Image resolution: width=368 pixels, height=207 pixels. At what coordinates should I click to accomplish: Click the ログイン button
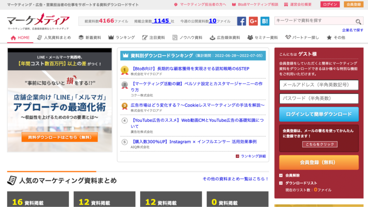click(330, 5)
